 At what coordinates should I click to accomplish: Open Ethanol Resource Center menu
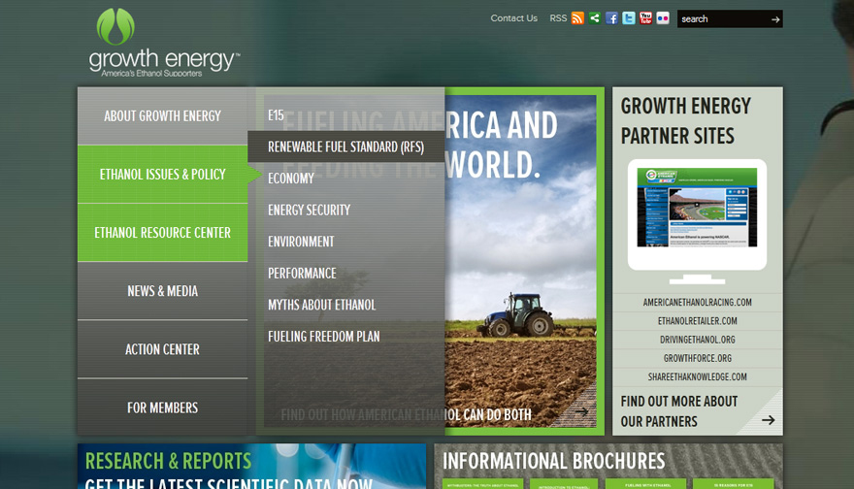[162, 233]
